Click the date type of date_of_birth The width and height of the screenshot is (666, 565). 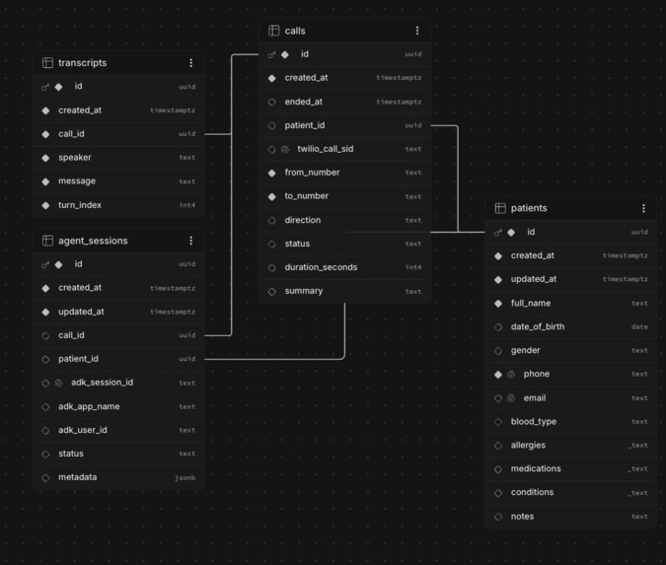[x=639, y=326]
